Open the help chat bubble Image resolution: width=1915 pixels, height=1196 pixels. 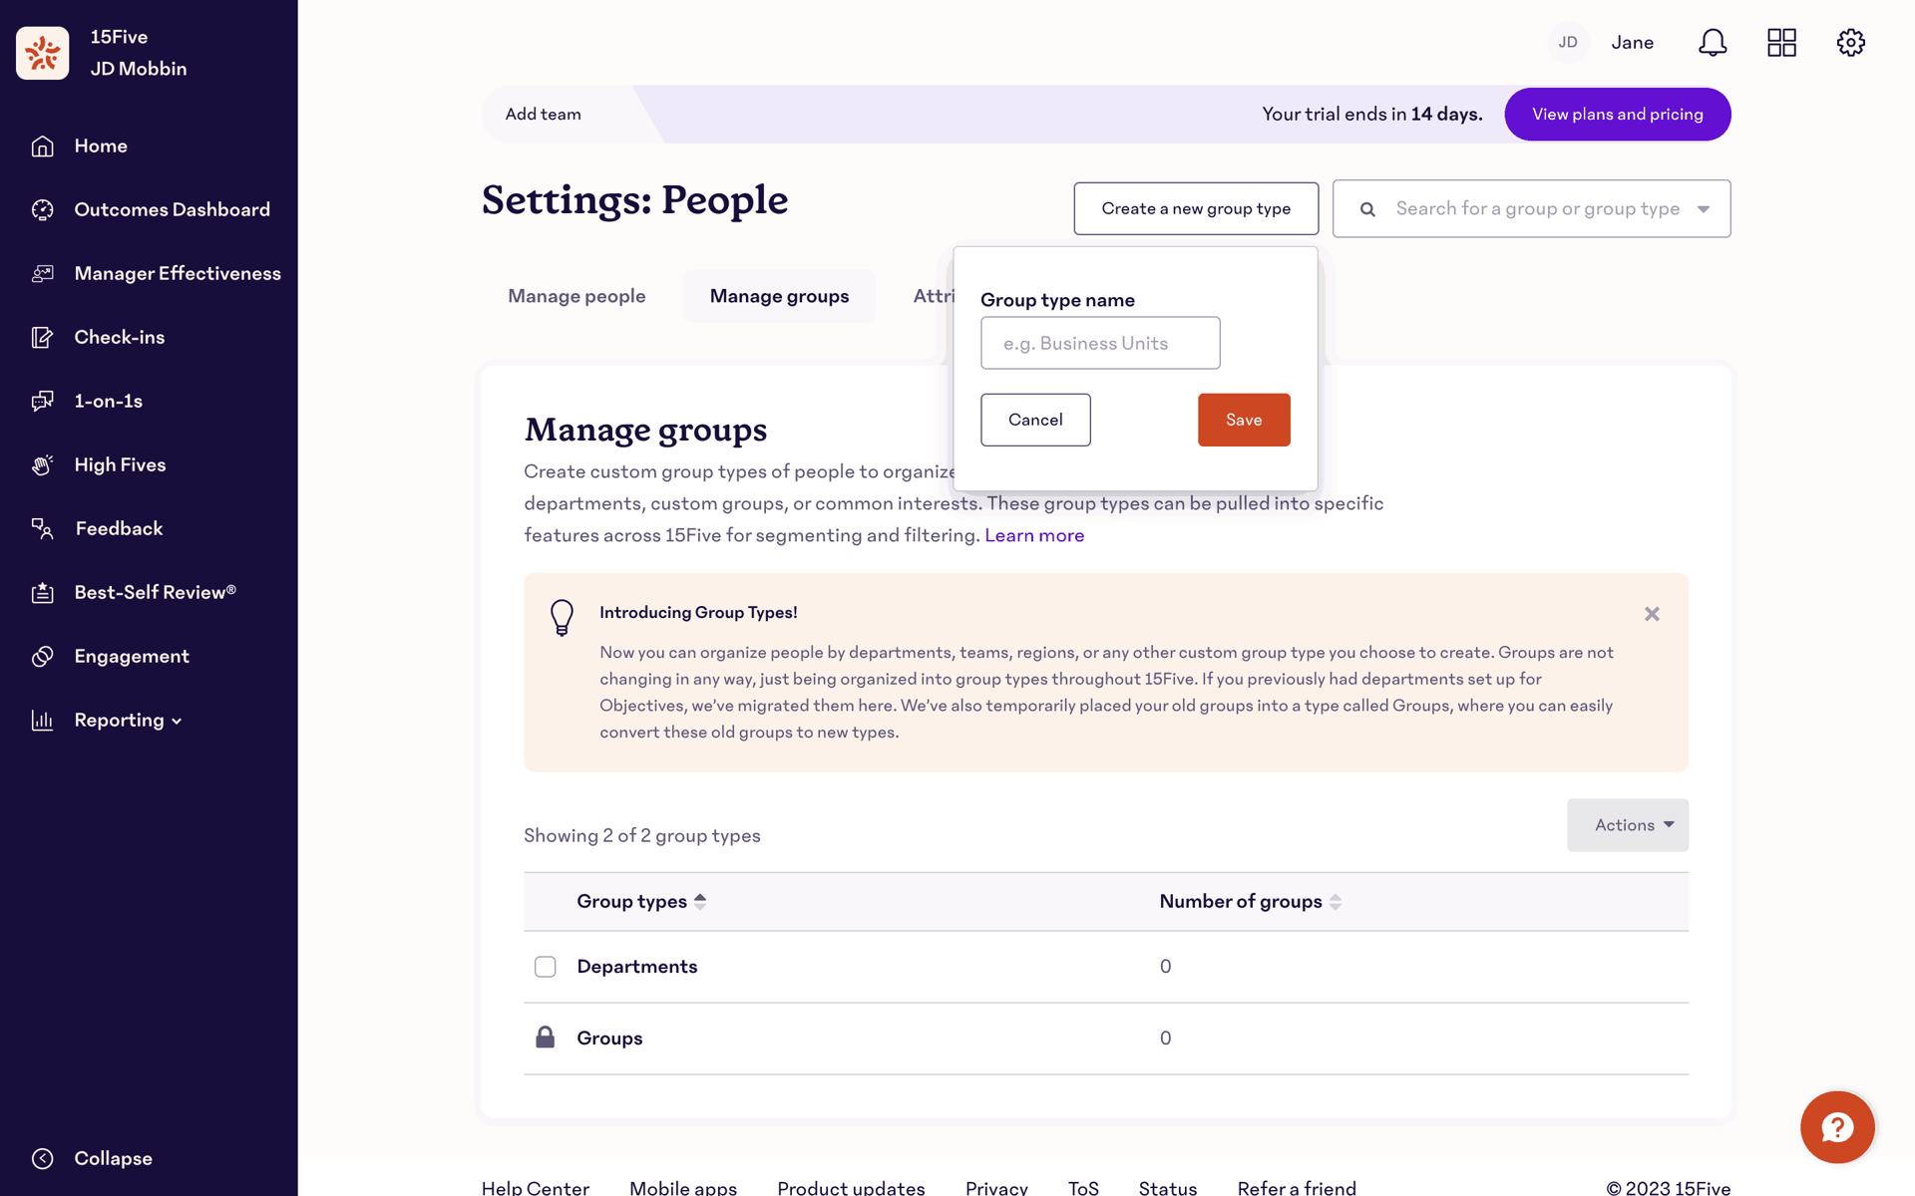(1837, 1127)
